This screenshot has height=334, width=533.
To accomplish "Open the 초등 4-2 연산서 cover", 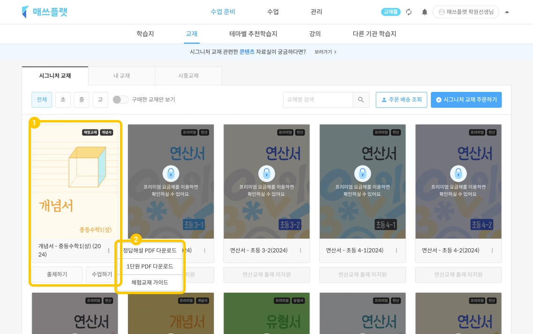I will tap(458, 181).
